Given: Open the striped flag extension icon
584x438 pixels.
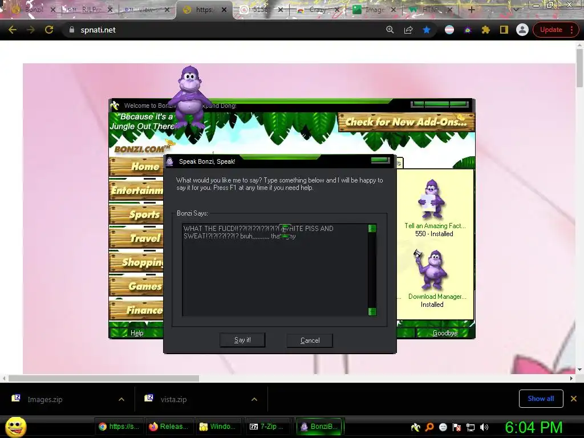Looking at the screenshot, I should (x=449, y=30).
